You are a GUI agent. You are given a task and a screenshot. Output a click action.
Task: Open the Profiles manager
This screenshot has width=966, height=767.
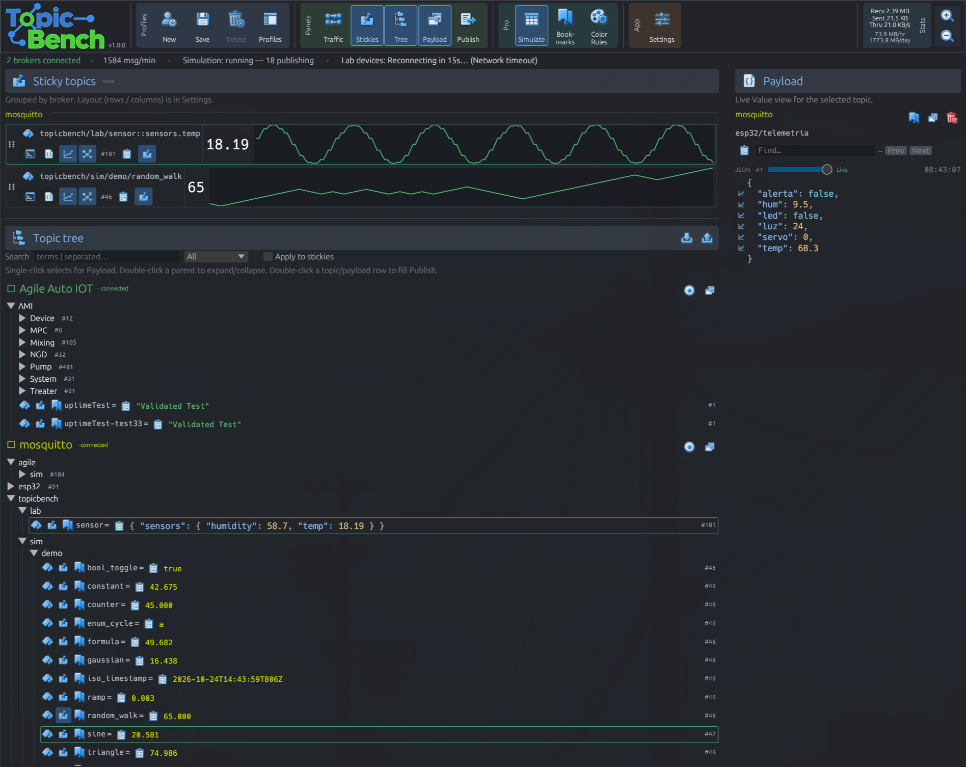[270, 26]
